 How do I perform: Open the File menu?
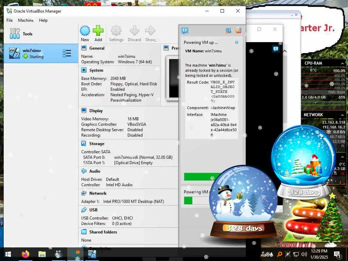(x=10, y=20)
